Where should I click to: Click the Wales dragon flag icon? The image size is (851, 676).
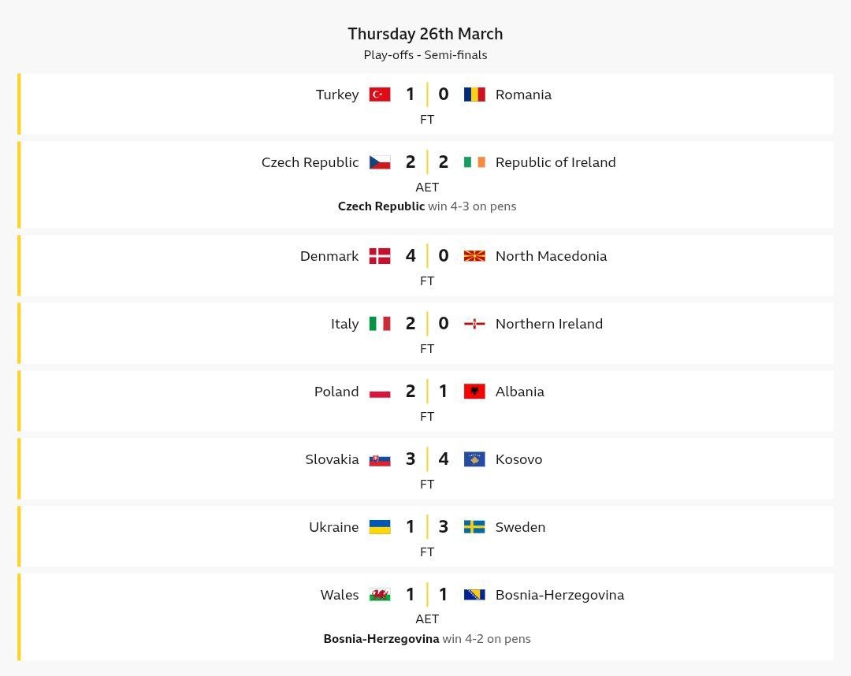[380, 595]
